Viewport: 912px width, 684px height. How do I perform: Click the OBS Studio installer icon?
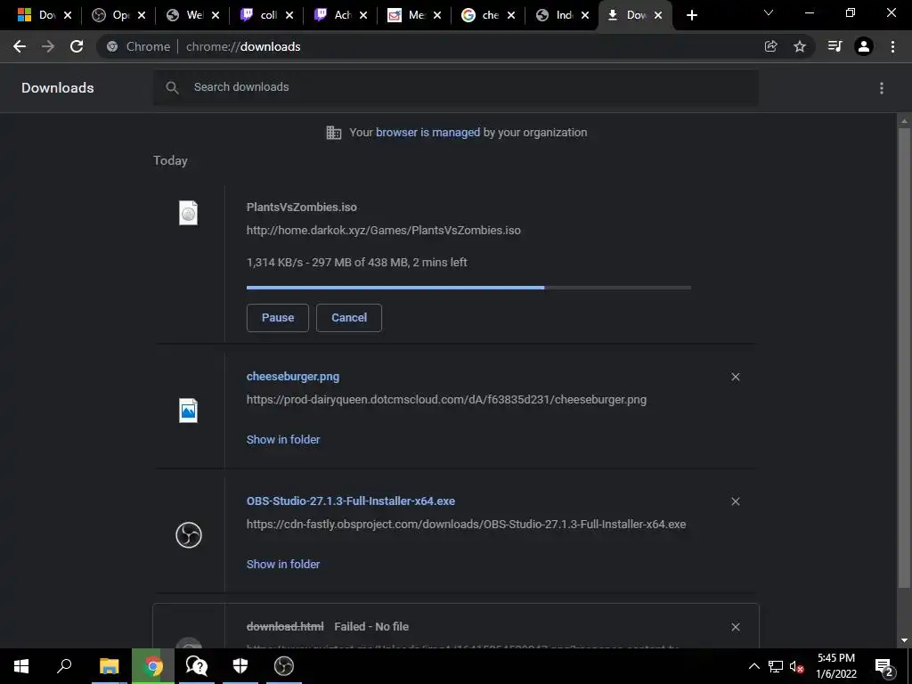pos(189,535)
